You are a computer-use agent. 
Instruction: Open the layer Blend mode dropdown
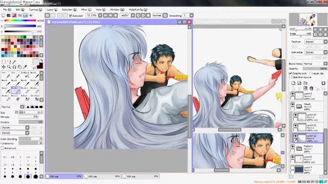pos(315,63)
